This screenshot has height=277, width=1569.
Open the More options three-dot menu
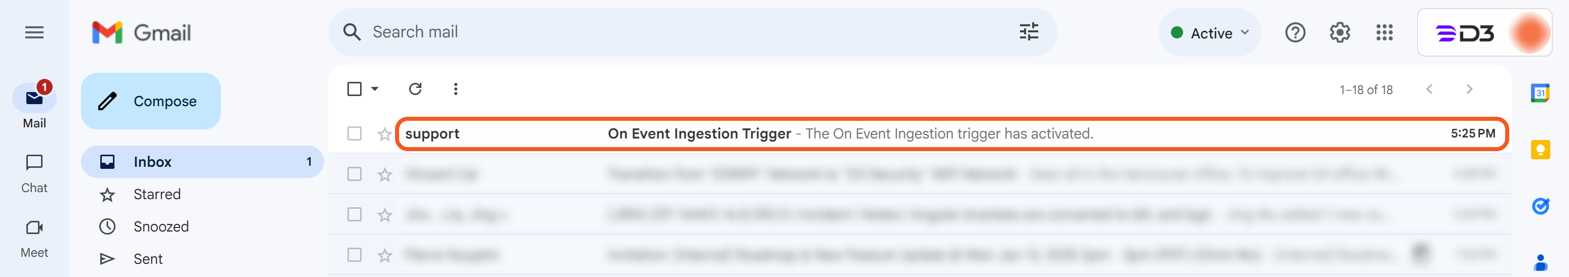click(456, 89)
